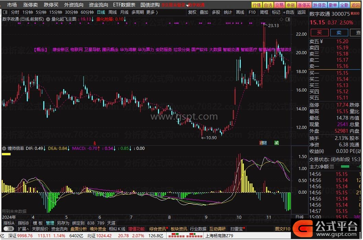Click the 统计 statistics toolbar item
Viewport: 363px width, 240px height.
(228, 12)
